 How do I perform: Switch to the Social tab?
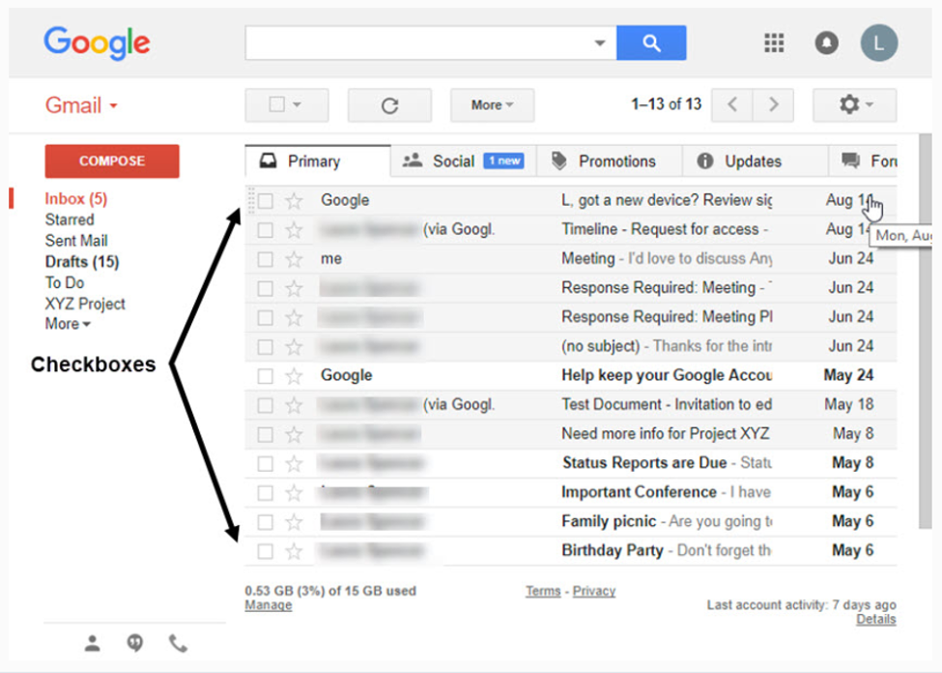click(x=453, y=161)
